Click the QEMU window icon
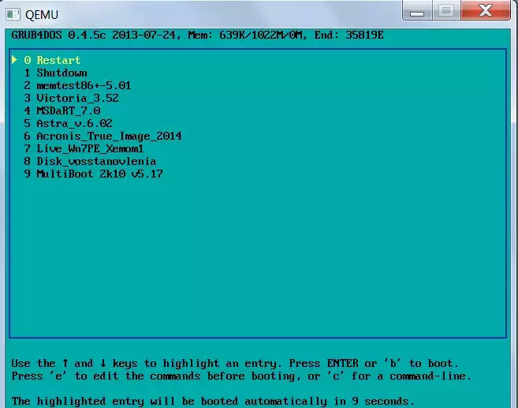This screenshot has height=408, width=518. click(x=13, y=14)
